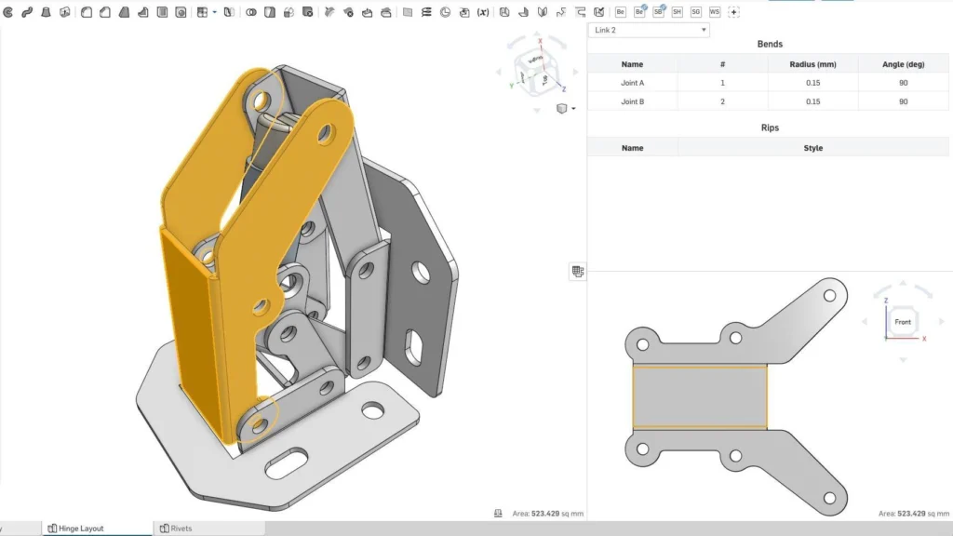
Task: Open the Link 2 part dropdown
Action: [649, 30]
